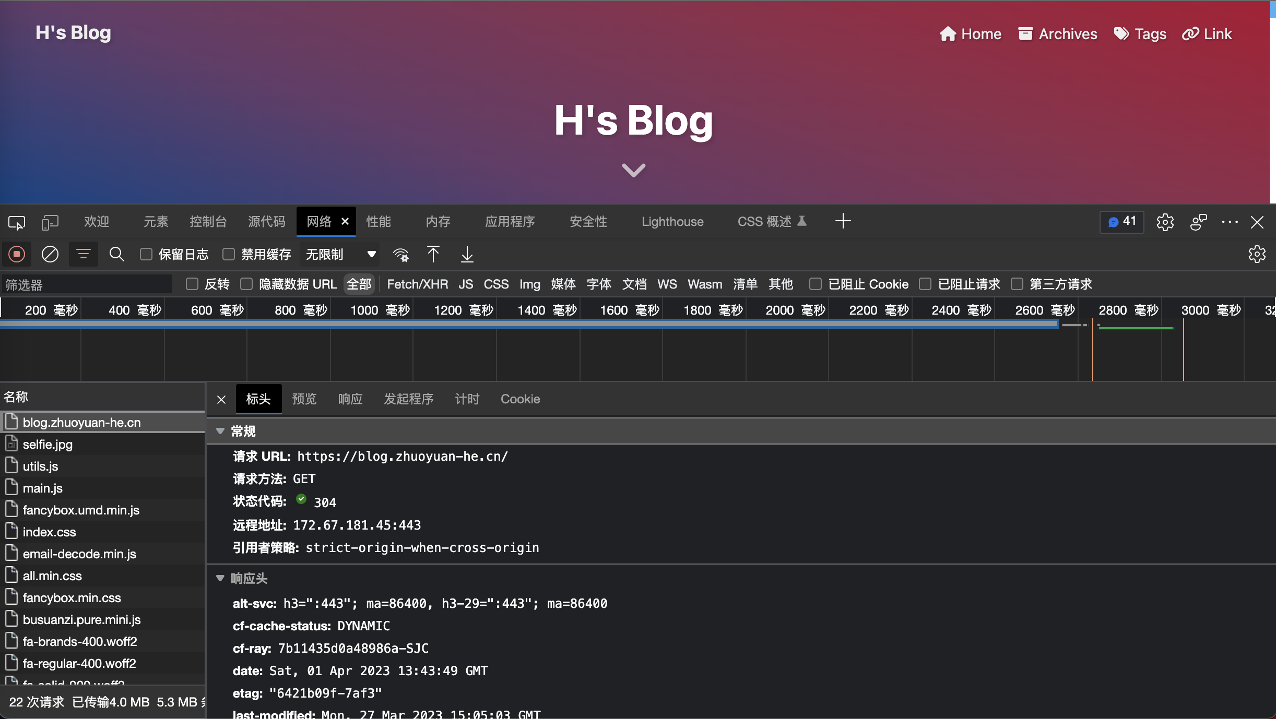Enable 保留日志 checkbox

coord(146,254)
